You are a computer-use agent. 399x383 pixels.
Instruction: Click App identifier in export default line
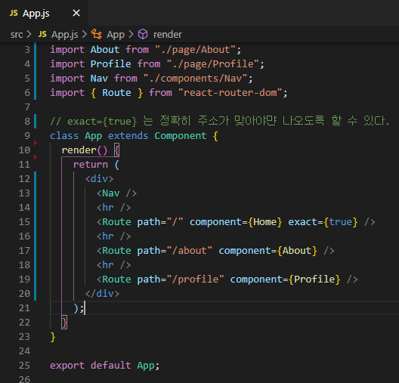(x=146, y=366)
